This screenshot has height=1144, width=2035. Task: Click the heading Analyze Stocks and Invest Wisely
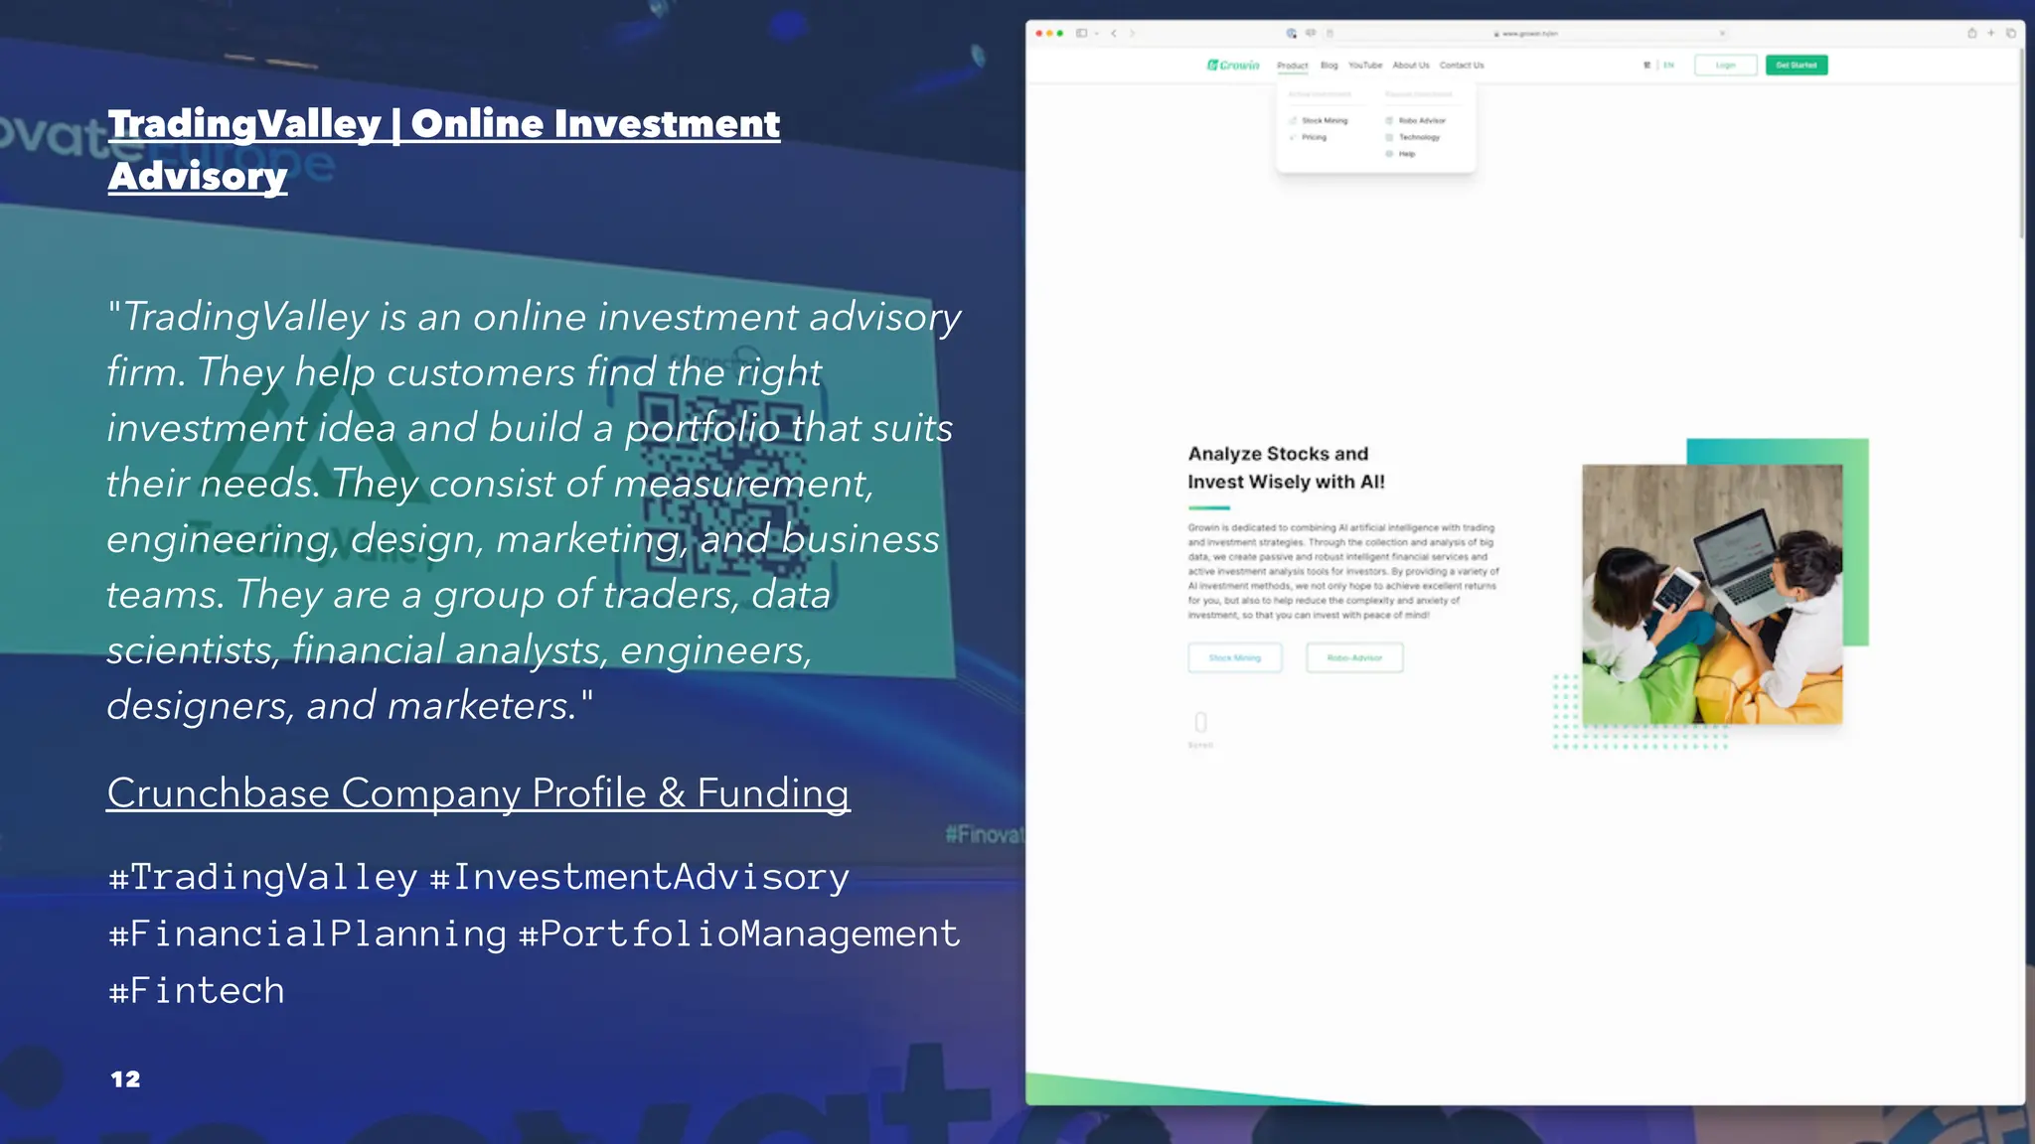click(1286, 468)
